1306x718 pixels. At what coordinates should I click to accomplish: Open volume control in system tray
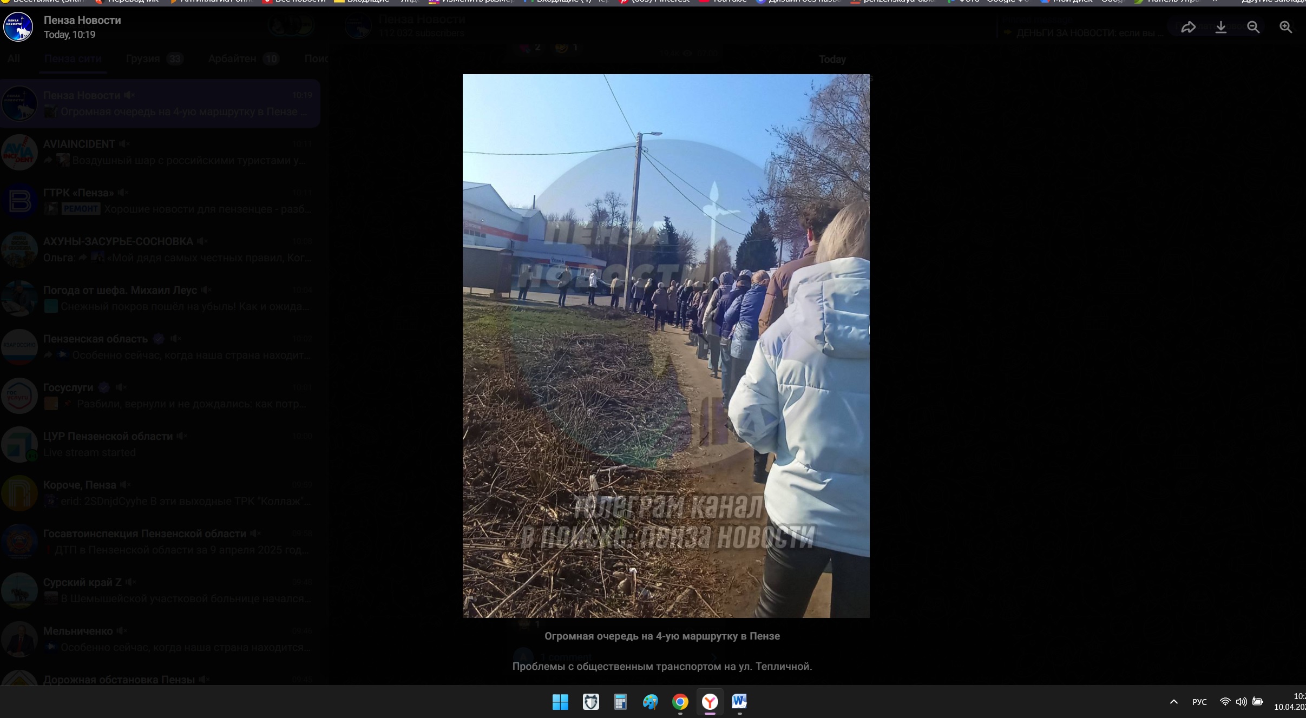point(1241,702)
